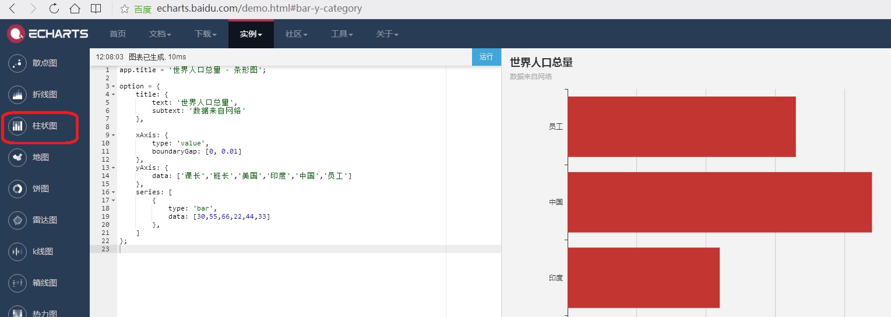Open the 关于 dropdown menu

[x=388, y=34]
